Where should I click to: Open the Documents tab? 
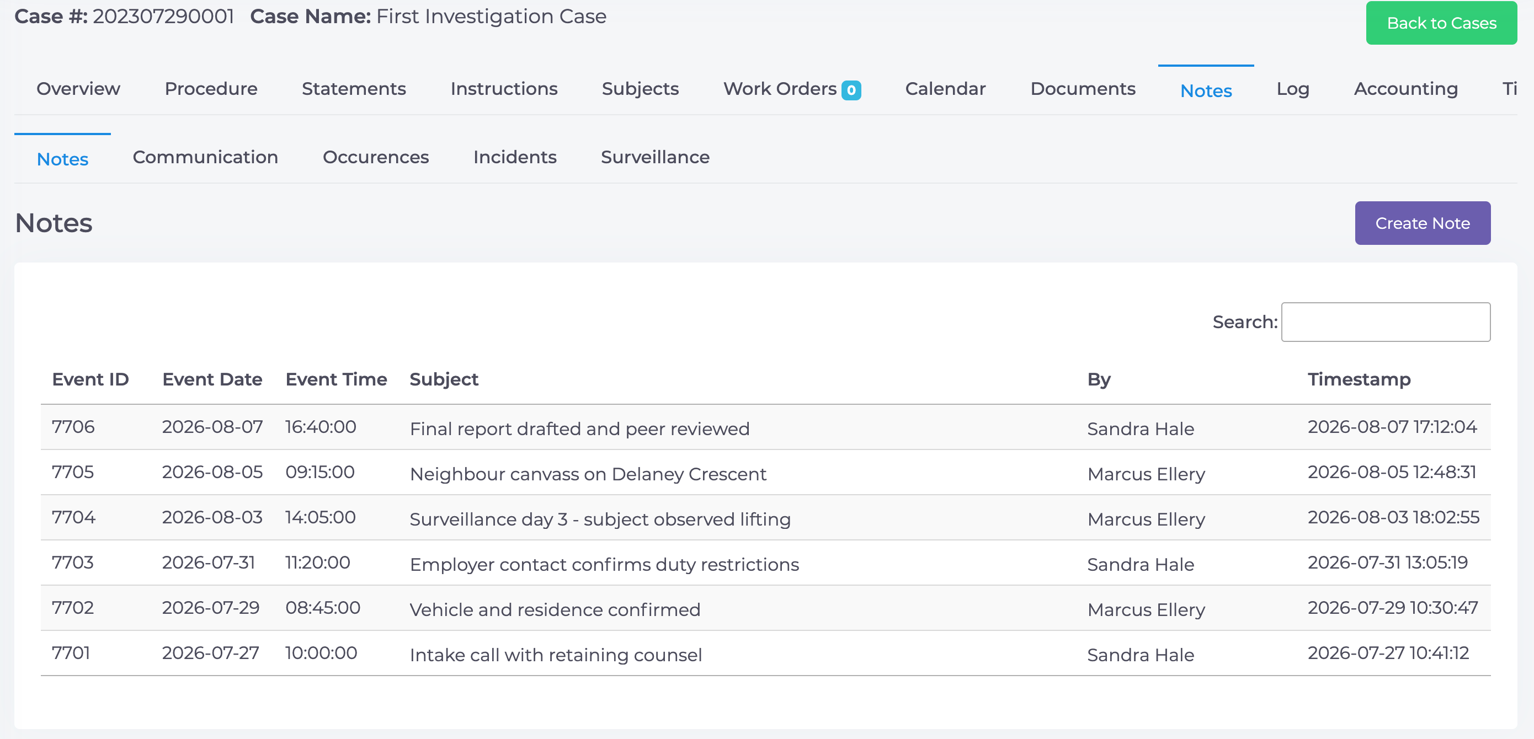coord(1083,89)
